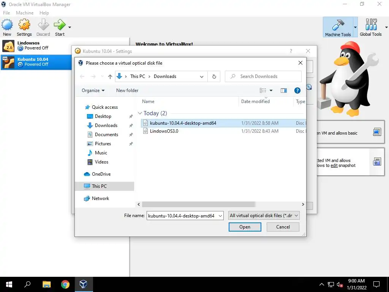389x292 pixels.
Task: Go to Downloads in navigation pane
Action: (106, 125)
